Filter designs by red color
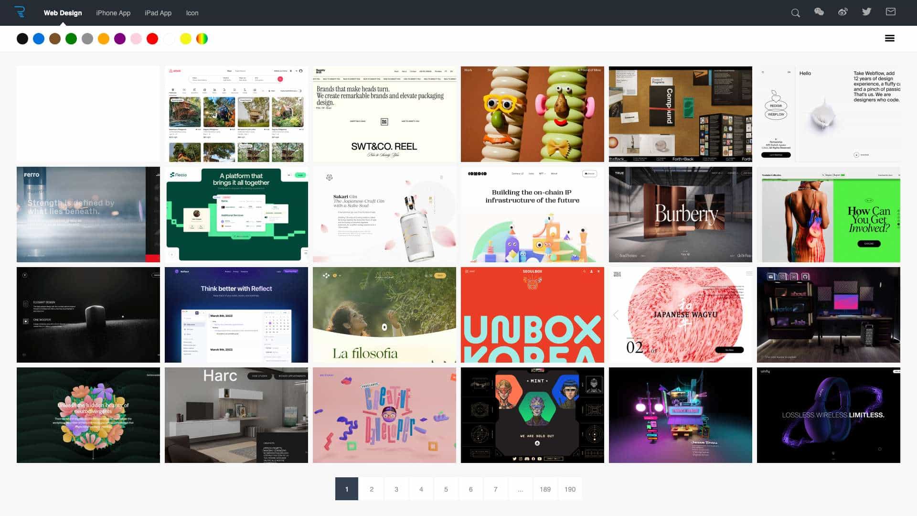 click(x=152, y=39)
